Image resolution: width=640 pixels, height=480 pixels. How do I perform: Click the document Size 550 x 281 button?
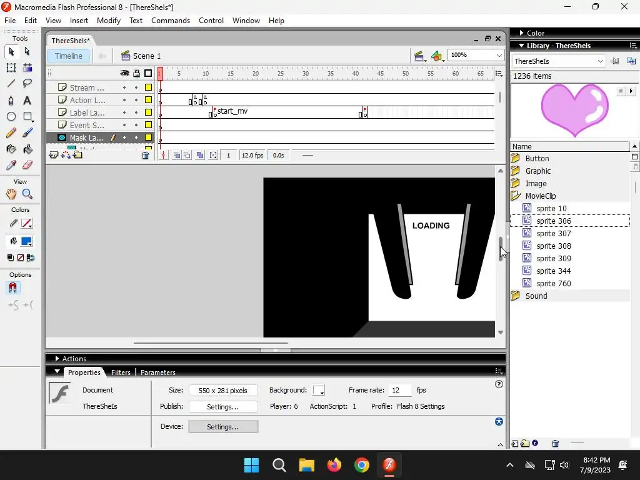223,391
